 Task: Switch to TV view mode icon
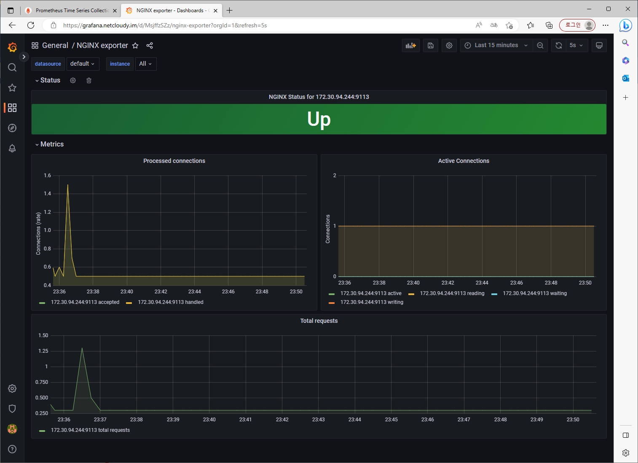tap(599, 45)
